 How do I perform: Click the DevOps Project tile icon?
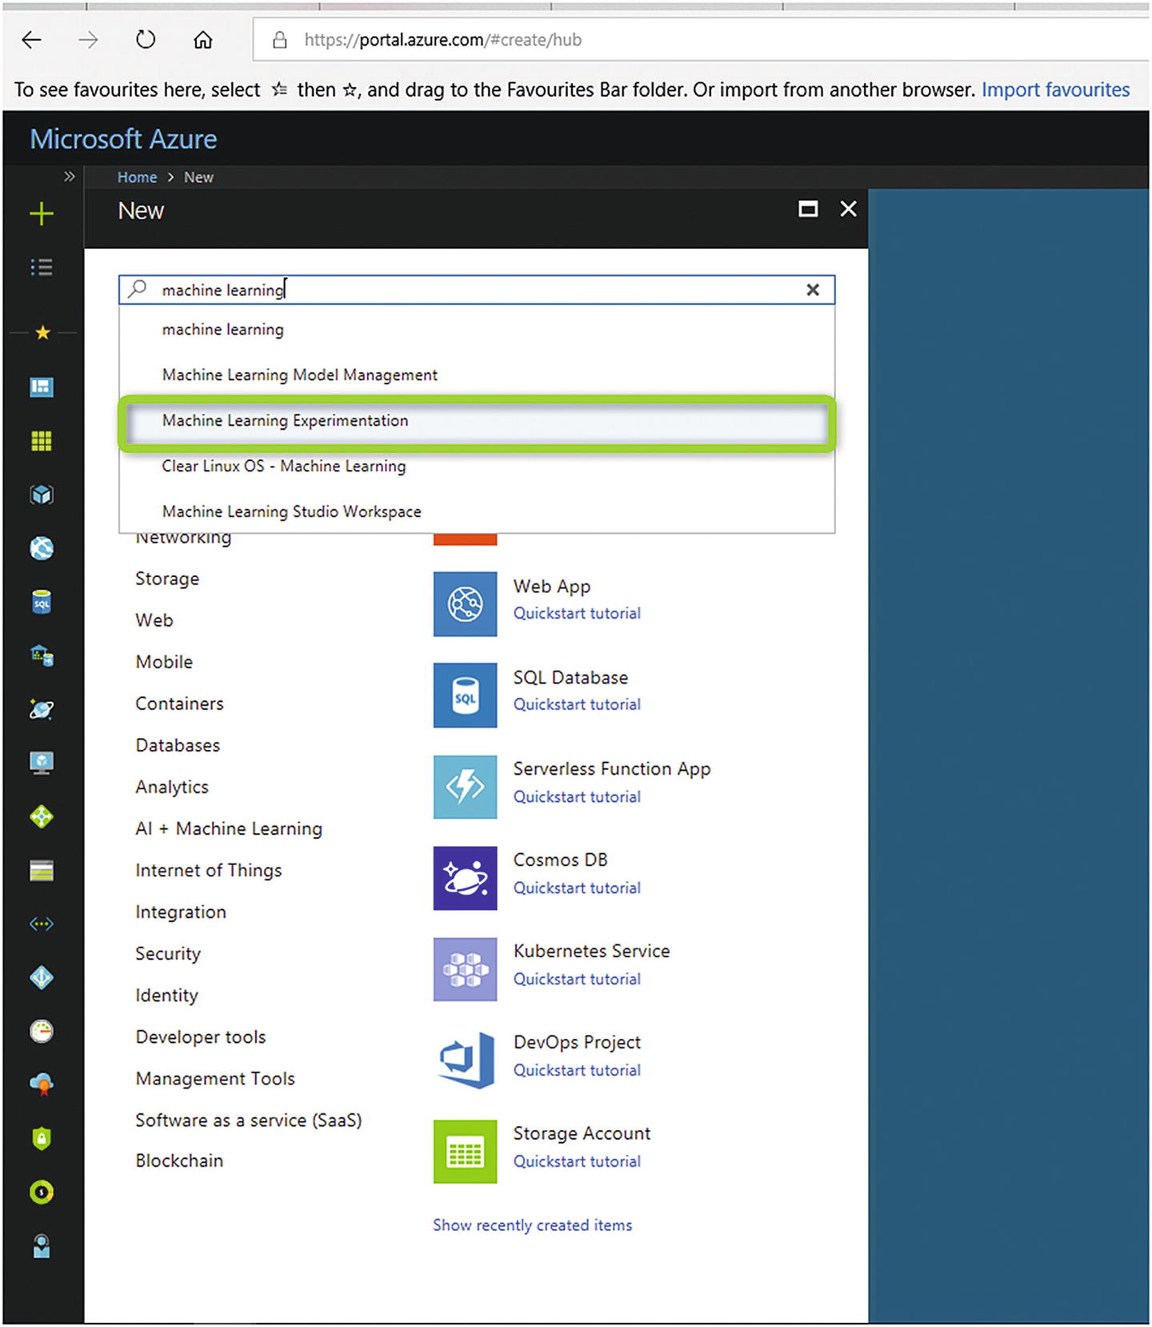click(x=465, y=1060)
